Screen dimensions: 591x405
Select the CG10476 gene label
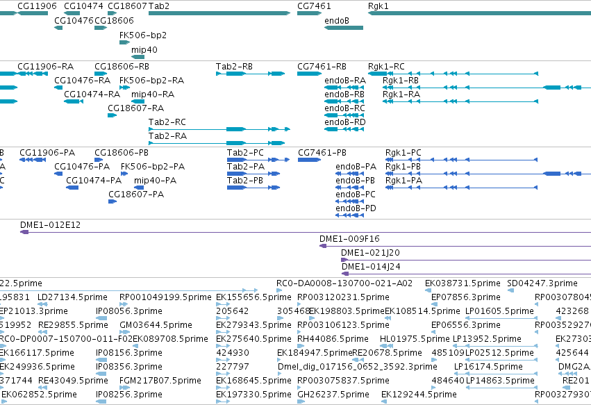click(74, 20)
